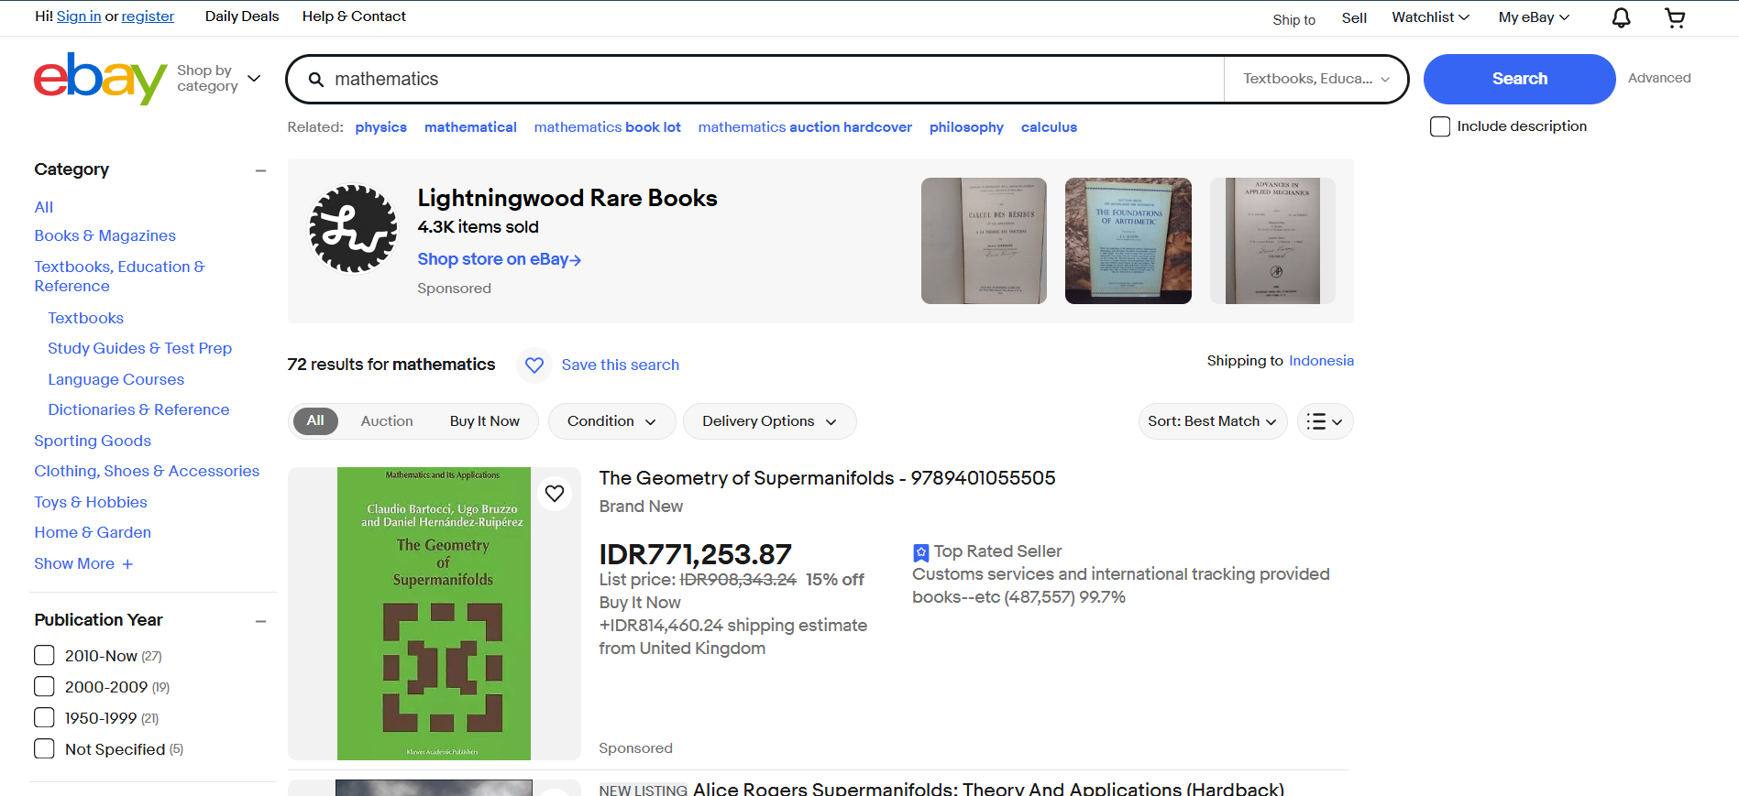Click the eBay logo
Screen dimensions: 1739x796
tap(101, 78)
